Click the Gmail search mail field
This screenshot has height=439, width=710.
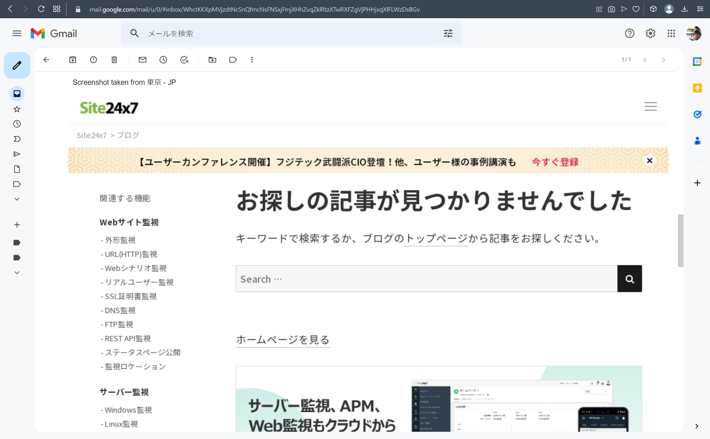click(x=291, y=33)
